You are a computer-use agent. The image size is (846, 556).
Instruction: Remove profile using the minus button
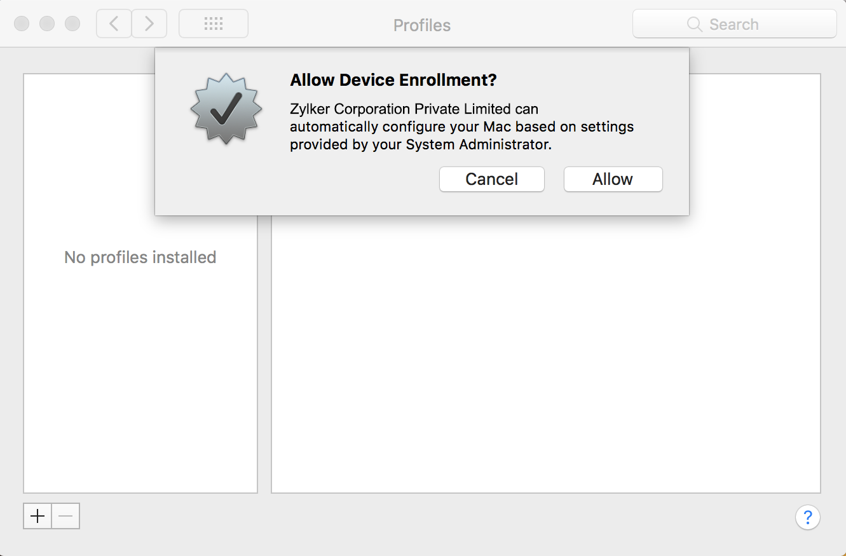click(65, 517)
